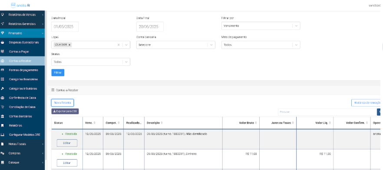Expand Relatórios de Vendas menu
Viewport: 383px width, 170px height.
coord(22,15)
